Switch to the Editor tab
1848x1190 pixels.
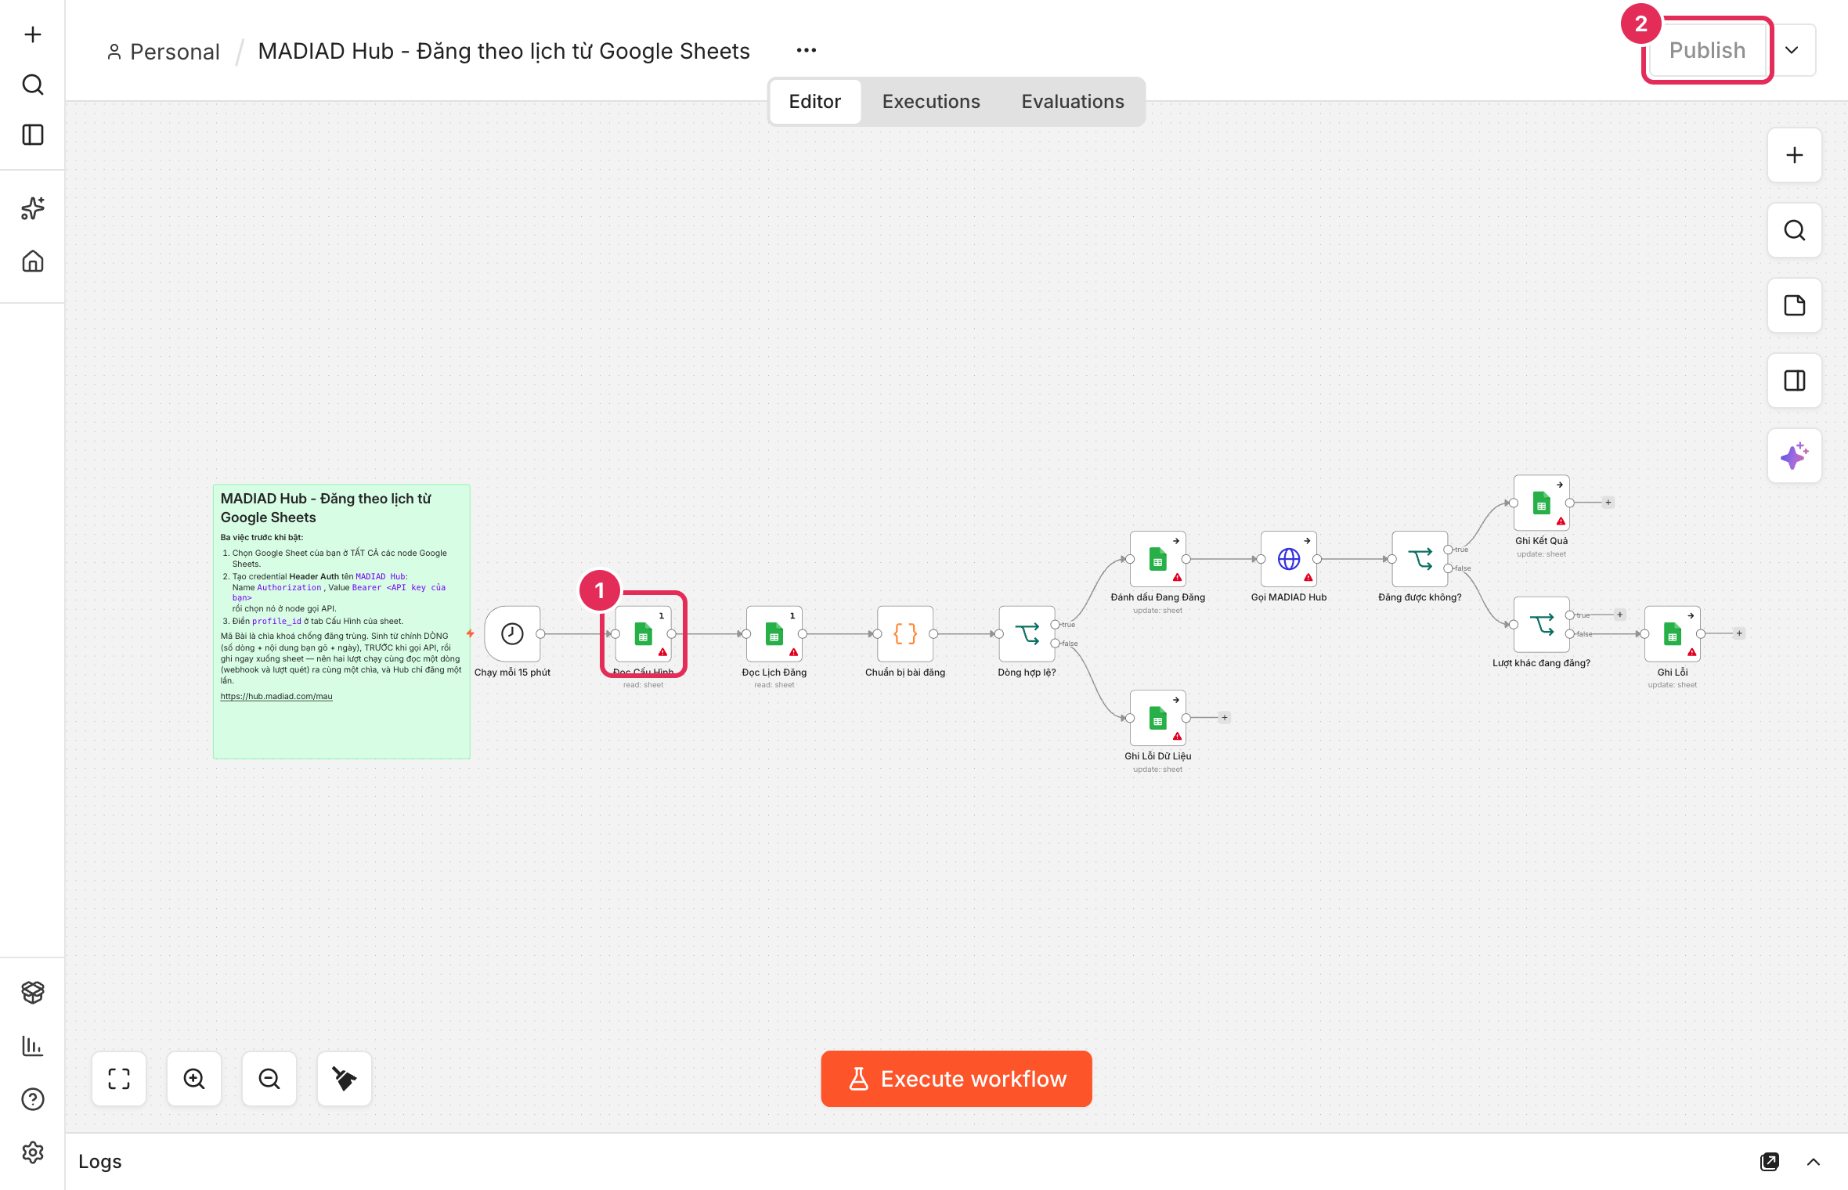[x=814, y=102]
